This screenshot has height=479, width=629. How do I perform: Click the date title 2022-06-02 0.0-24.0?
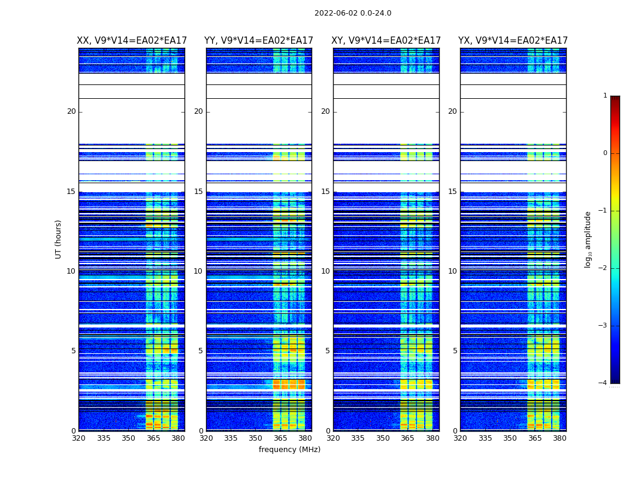tap(353, 13)
